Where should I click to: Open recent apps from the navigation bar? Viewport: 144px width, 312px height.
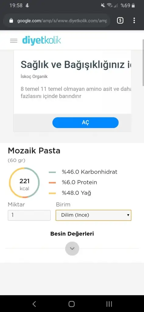click(109, 304)
